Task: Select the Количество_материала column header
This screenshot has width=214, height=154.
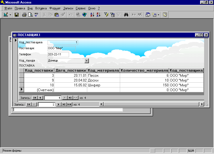Action: [x=144, y=71]
